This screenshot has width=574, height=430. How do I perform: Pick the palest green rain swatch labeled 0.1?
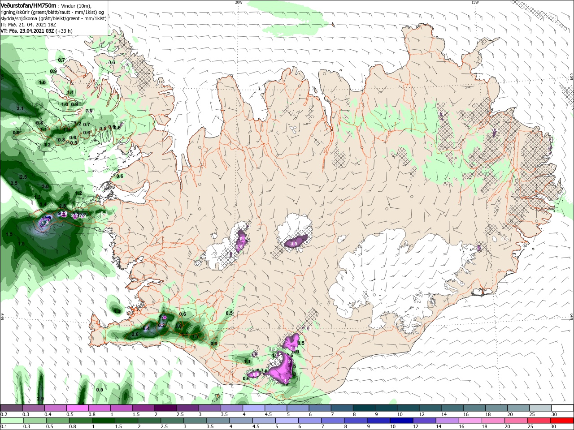pyautogui.click(x=11, y=421)
